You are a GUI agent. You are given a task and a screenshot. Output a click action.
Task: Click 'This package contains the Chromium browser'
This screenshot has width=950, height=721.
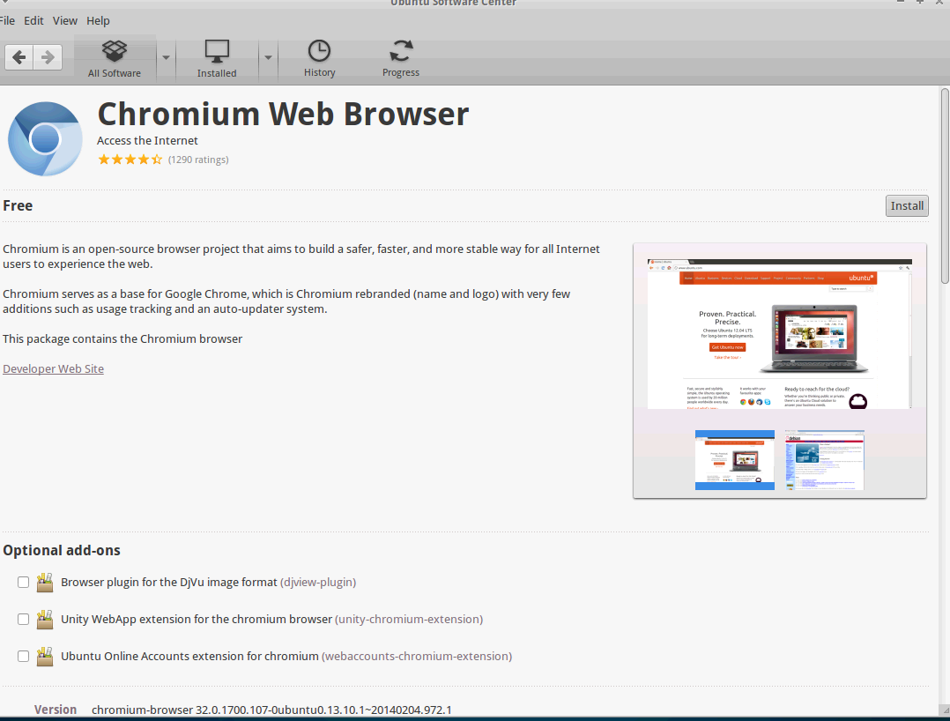coord(122,338)
